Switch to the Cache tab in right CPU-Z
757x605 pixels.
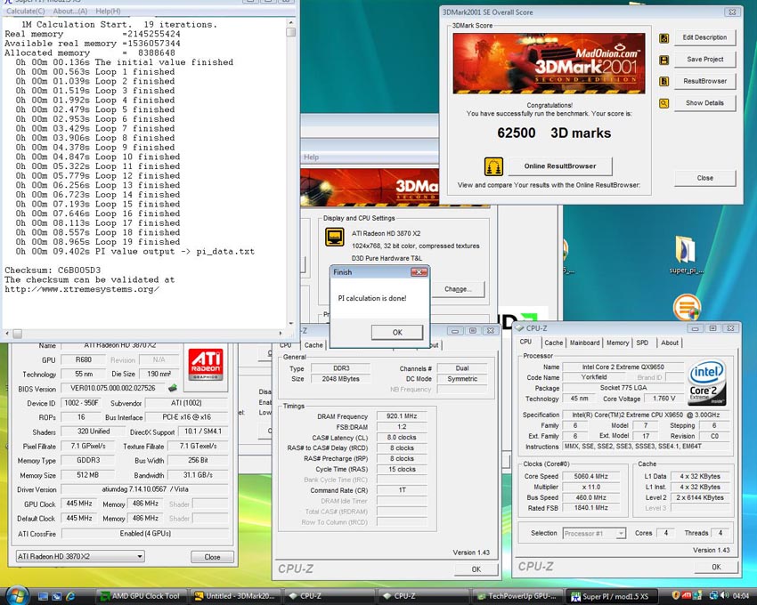coord(553,343)
